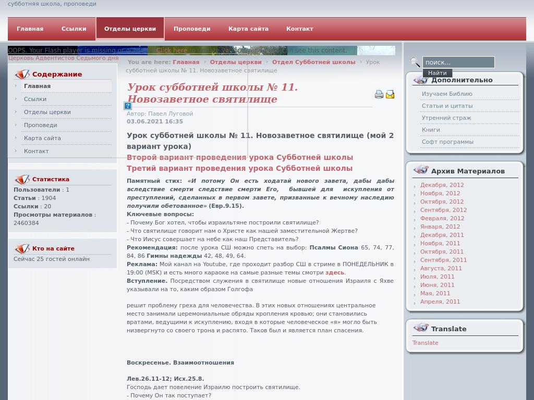Click the red arrow icon beside Архив Материалов
This screenshot has height=400, width=534.
click(421, 169)
